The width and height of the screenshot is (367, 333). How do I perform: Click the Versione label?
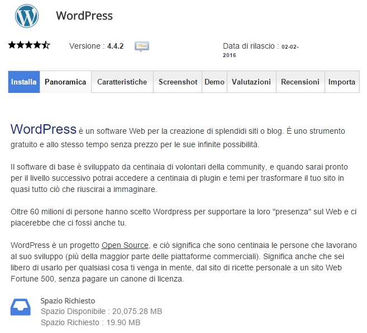87,46
